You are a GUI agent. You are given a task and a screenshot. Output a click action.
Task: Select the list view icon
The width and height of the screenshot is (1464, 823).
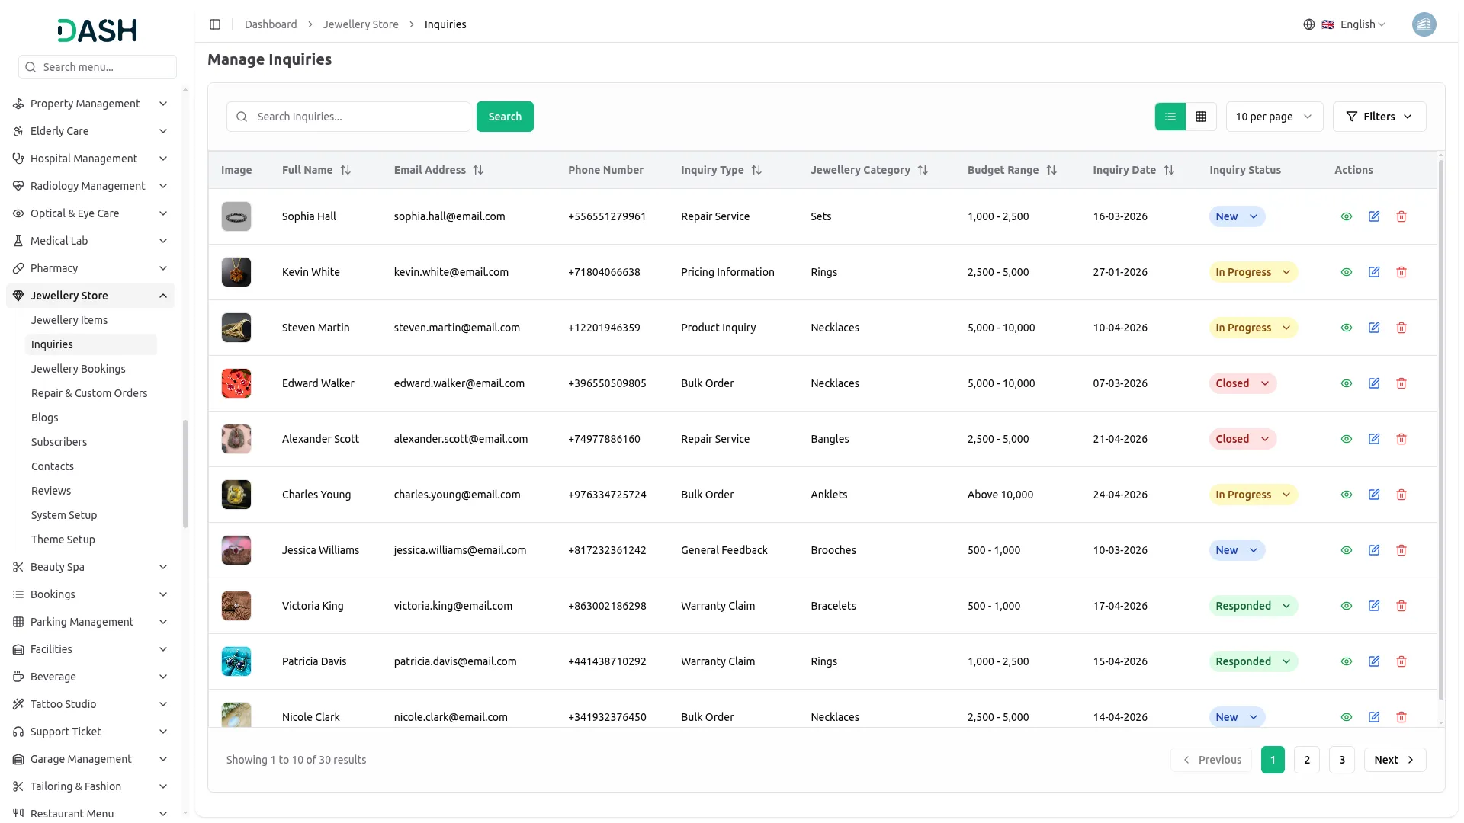pyautogui.click(x=1170, y=117)
